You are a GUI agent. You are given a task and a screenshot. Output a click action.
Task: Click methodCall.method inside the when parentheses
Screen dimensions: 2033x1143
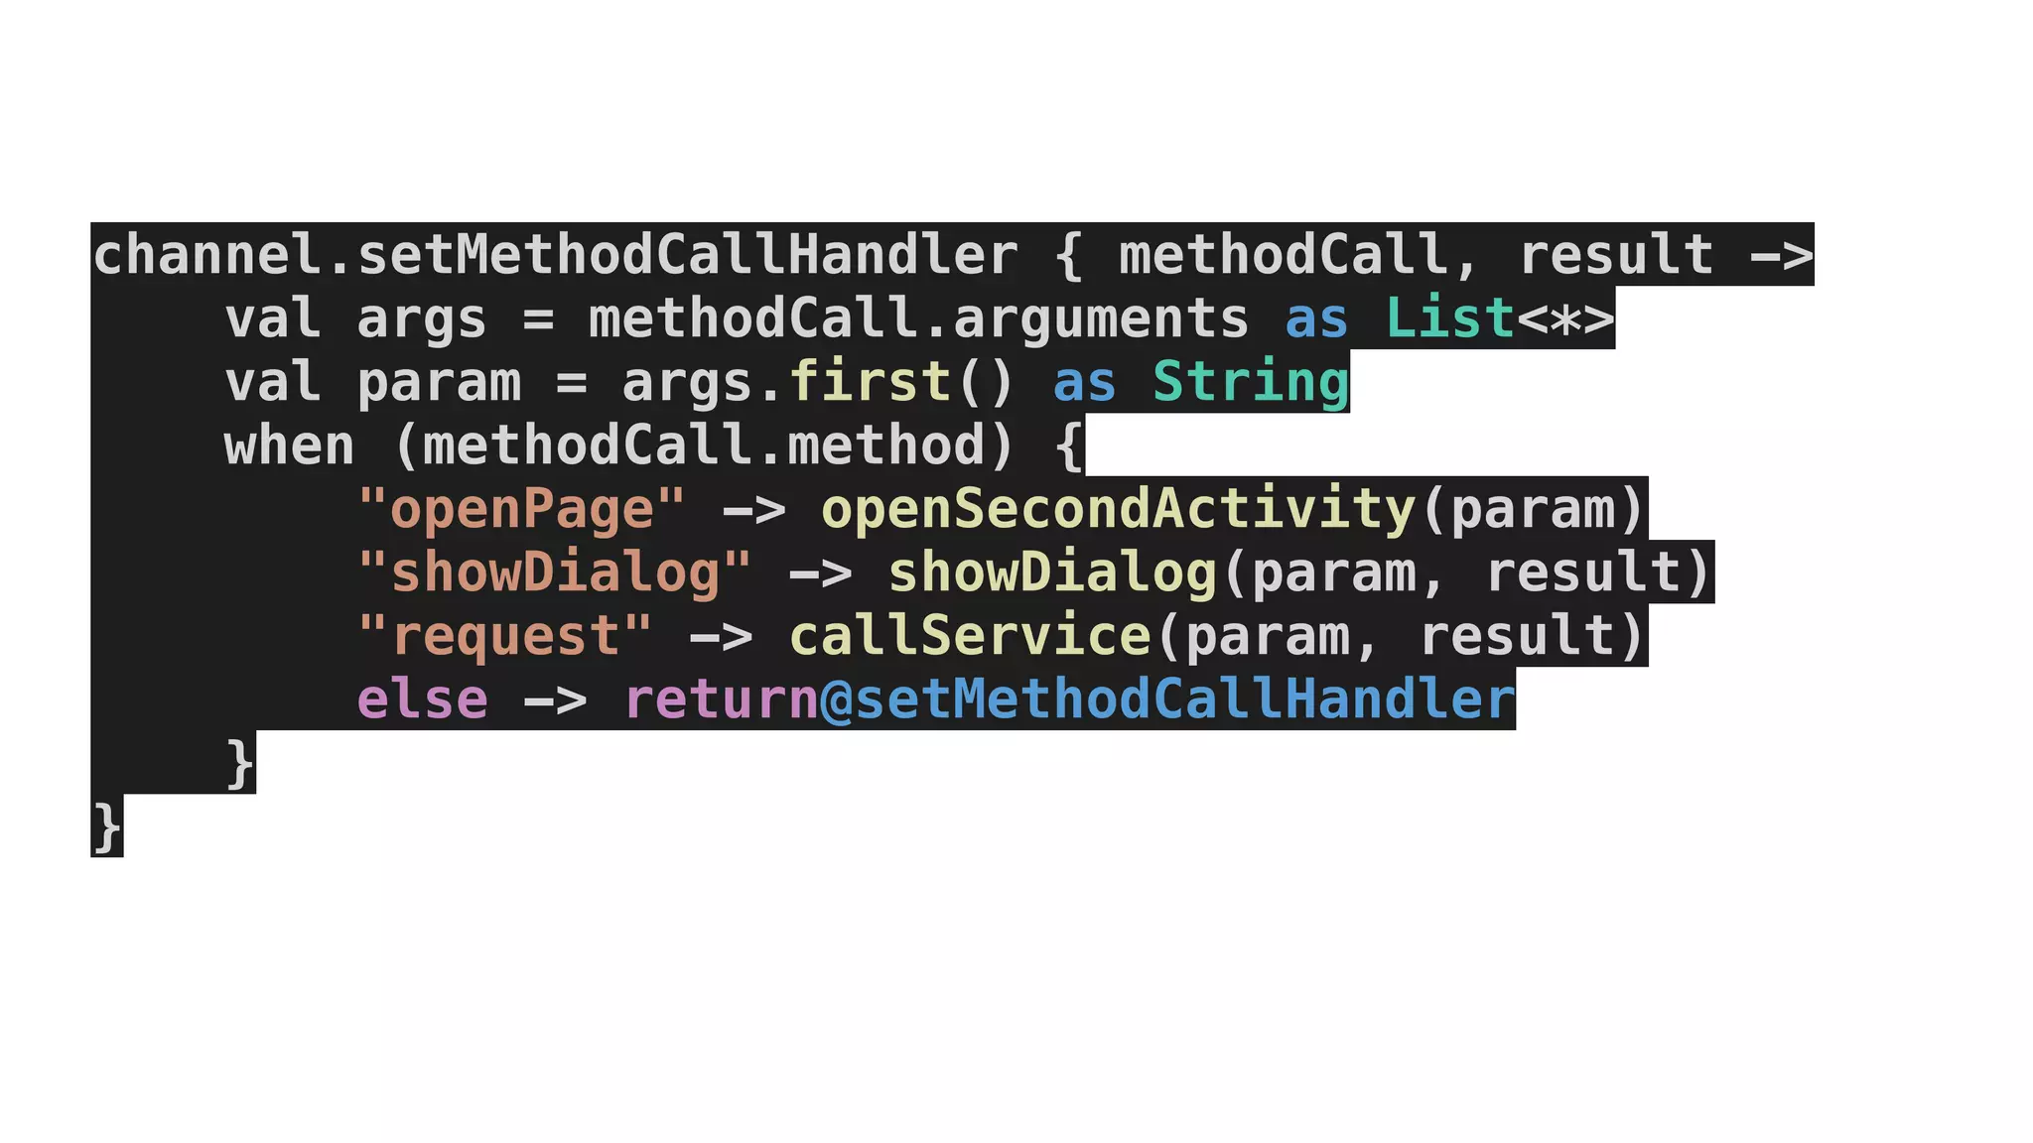coord(704,445)
